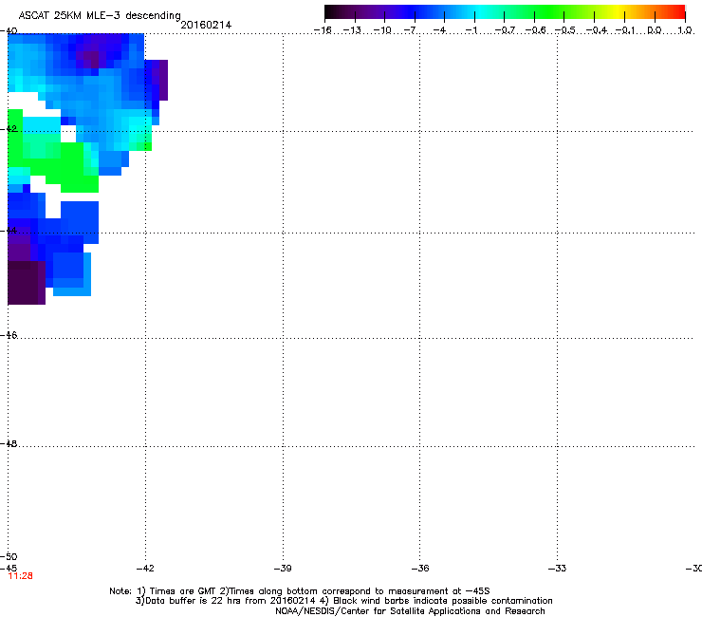
Task: Click the -0.5 color bar tick label
Action: 565,30
